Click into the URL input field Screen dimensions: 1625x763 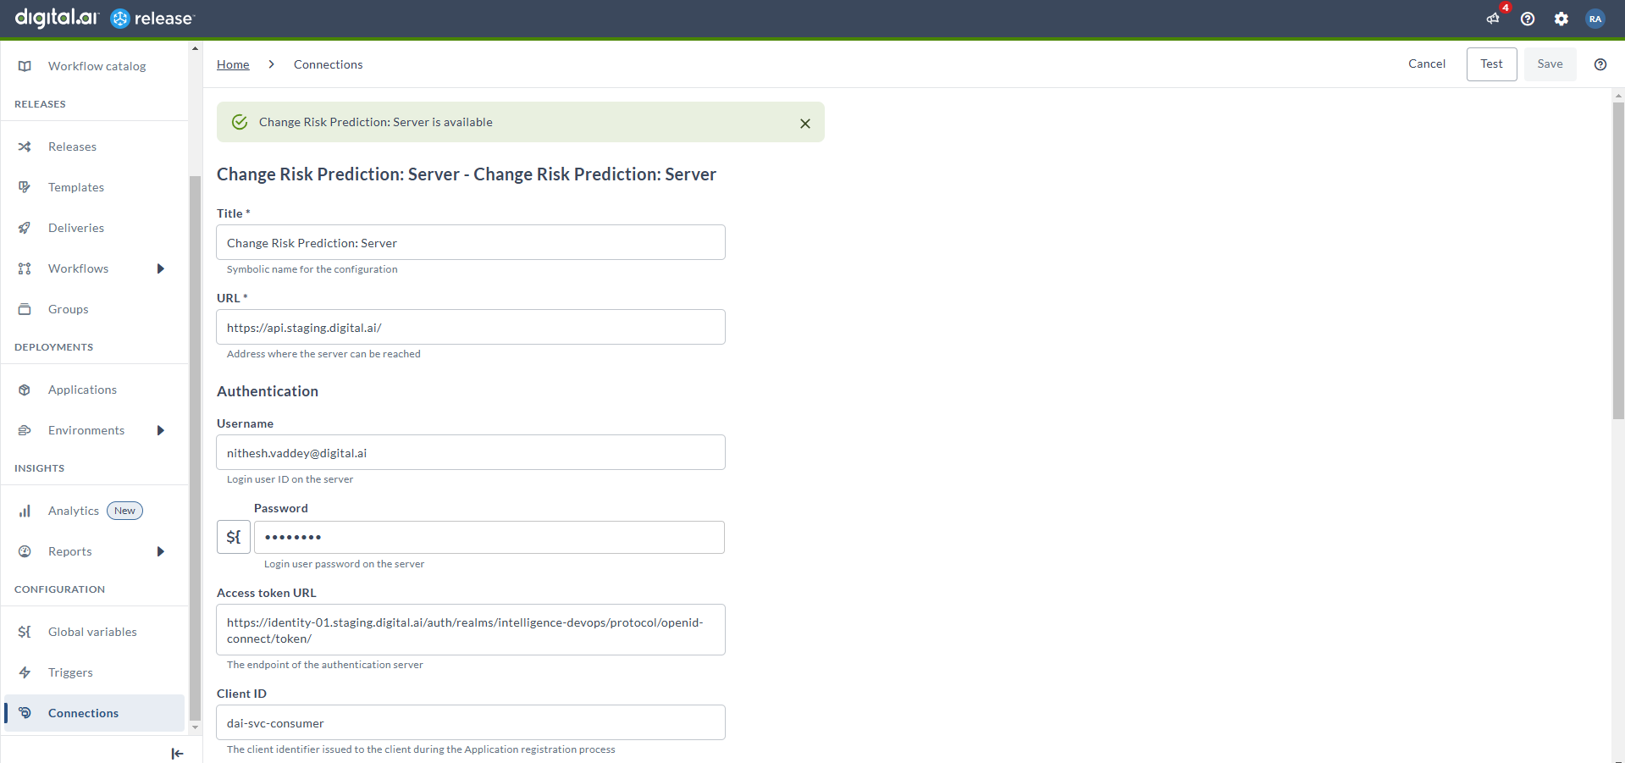point(471,327)
